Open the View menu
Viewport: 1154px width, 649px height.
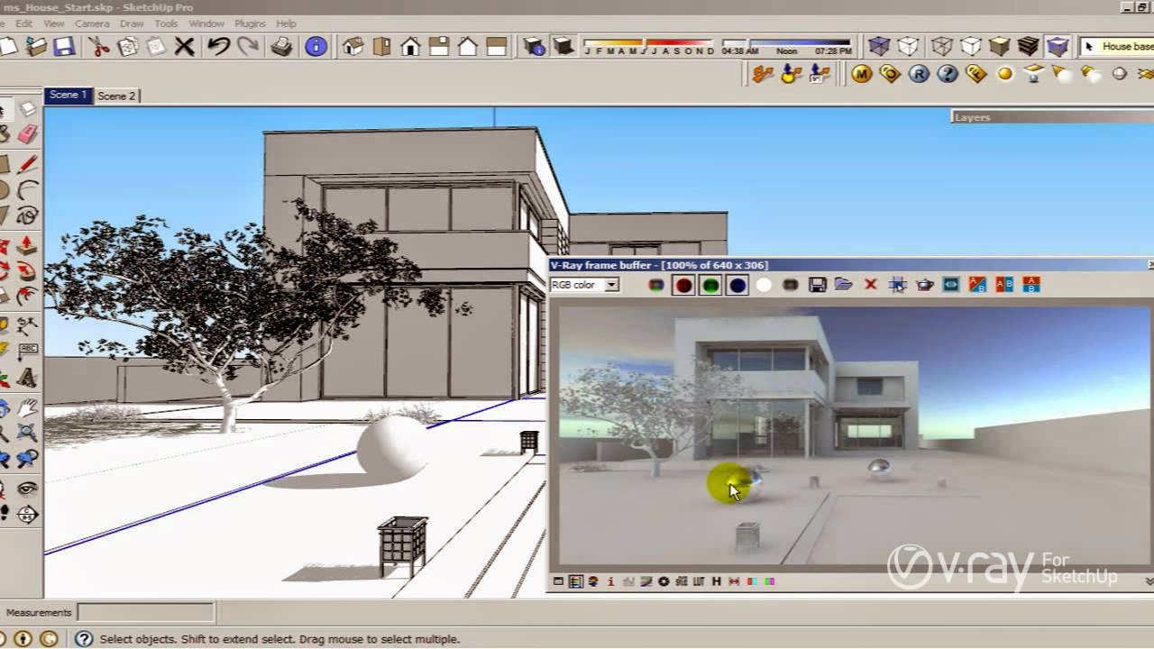click(54, 23)
